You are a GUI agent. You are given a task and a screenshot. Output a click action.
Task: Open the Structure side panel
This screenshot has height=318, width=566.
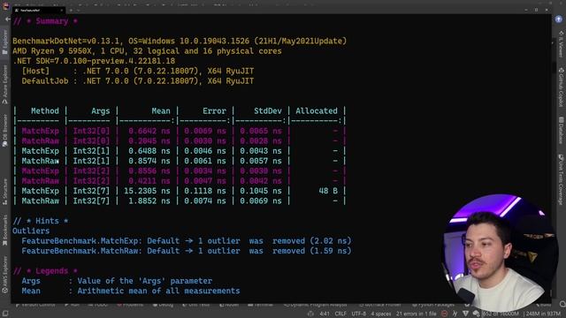tap(4, 192)
